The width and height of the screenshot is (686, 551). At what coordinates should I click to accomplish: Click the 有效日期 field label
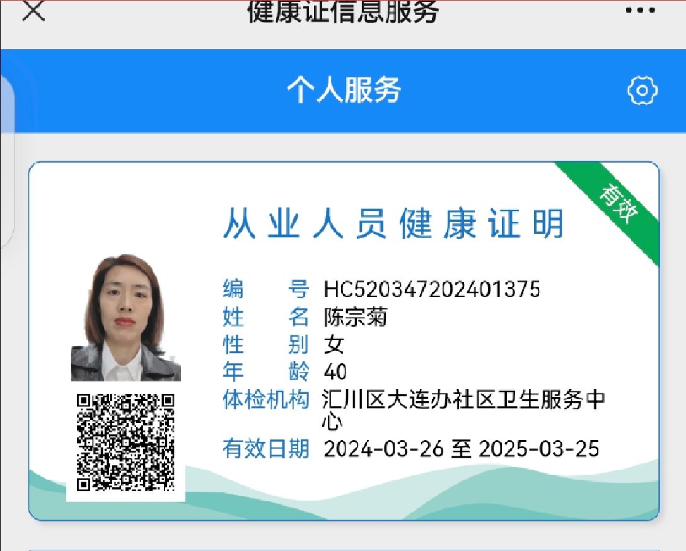pos(265,449)
